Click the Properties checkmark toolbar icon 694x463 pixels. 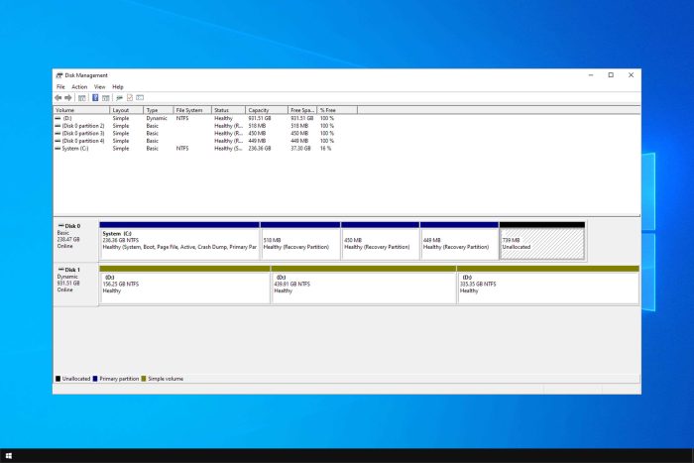tap(130, 98)
